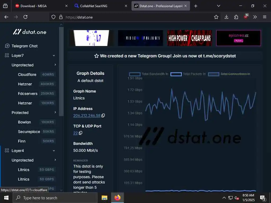Expand Layer7 Protected arrow
This screenshot has height=203, width=271.
pos(55,112)
